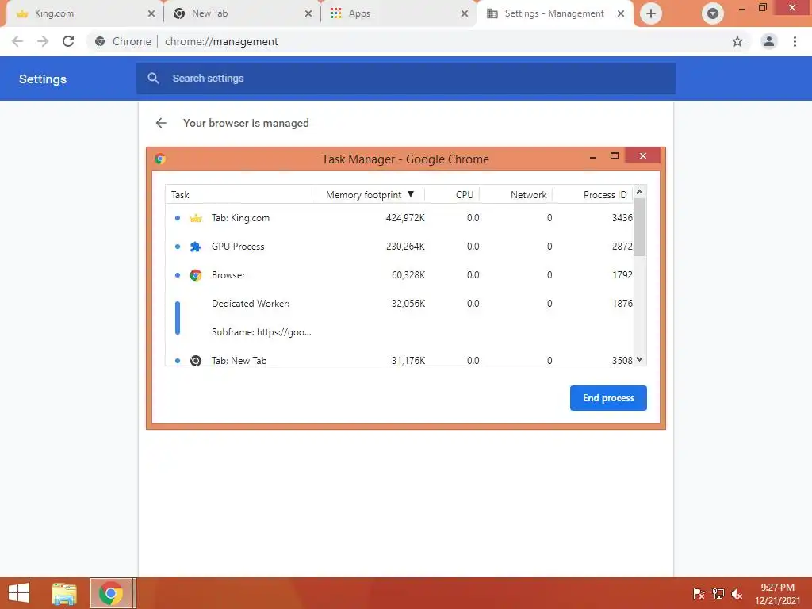This screenshot has width=812, height=609.
Task: Minimize the Task Manager window
Action: 593,156
